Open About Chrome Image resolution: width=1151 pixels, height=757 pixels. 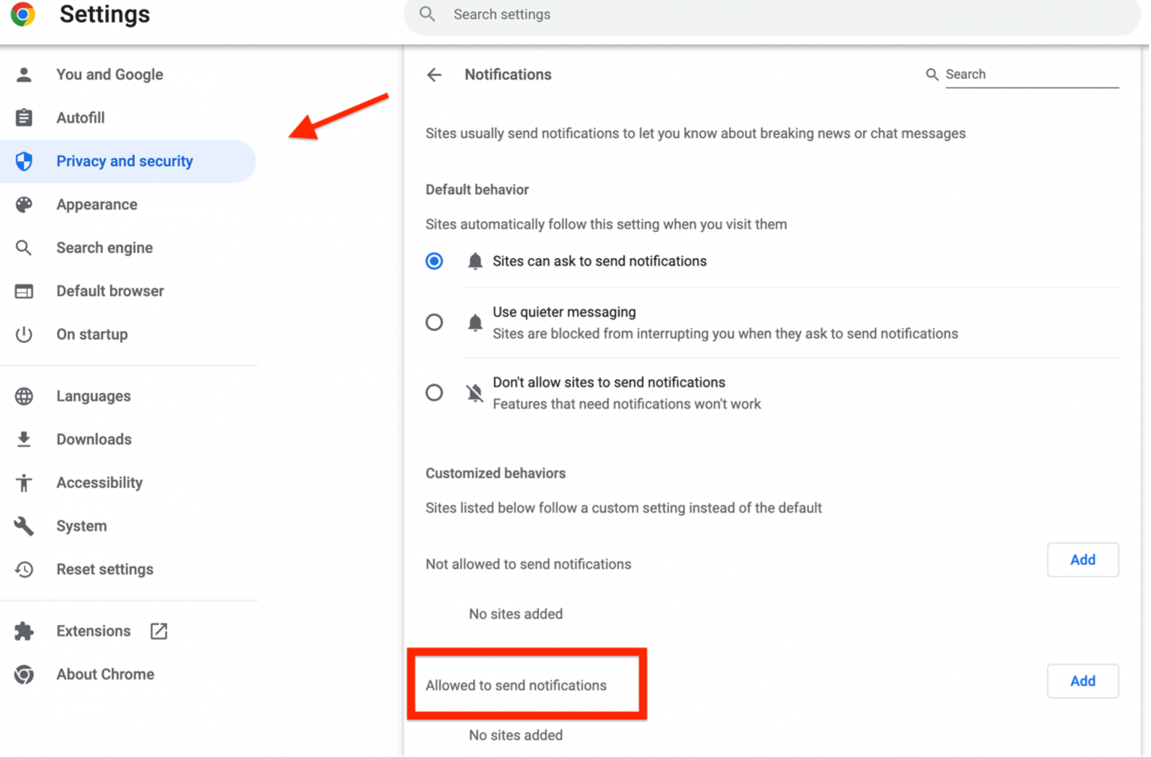(x=105, y=674)
